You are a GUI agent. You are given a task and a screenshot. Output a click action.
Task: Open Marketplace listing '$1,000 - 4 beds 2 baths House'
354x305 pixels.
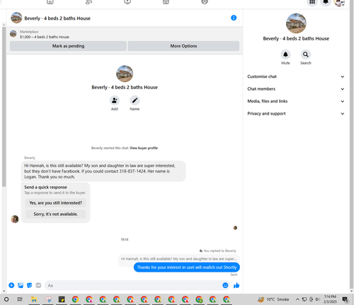coord(45,37)
